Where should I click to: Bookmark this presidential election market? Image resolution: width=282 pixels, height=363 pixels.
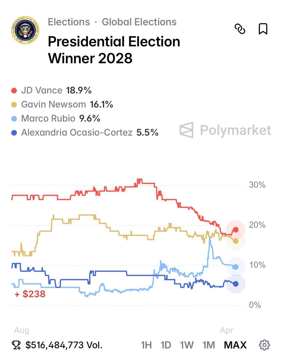[x=263, y=29]
